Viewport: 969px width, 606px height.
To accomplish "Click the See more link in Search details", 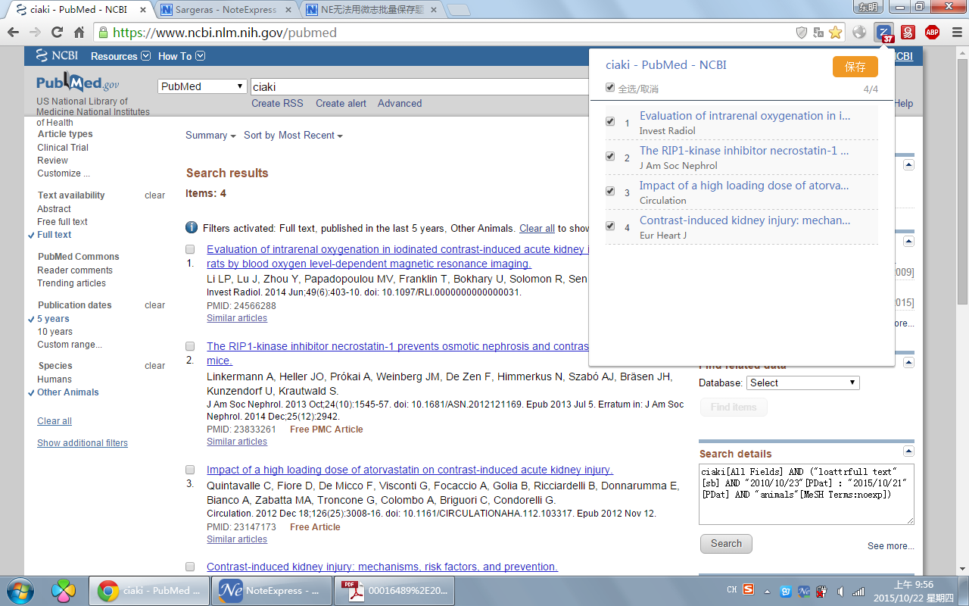I will (890, 546).
